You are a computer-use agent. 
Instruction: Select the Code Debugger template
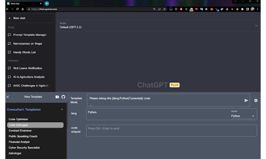coord(35,125)
